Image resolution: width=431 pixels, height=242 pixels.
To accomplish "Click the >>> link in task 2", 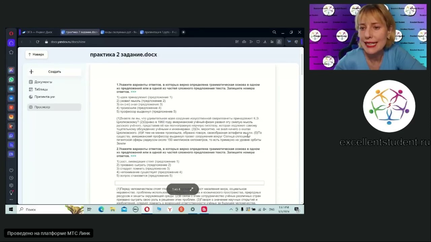I will [133, 156].
